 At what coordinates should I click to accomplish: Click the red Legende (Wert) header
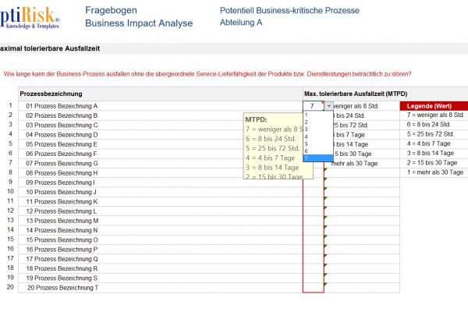pos(433,105)
